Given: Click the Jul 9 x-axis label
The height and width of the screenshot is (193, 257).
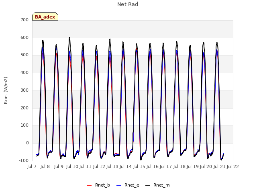Looking at the screenshot, I should pyautogui.click(x=59, y=166).
